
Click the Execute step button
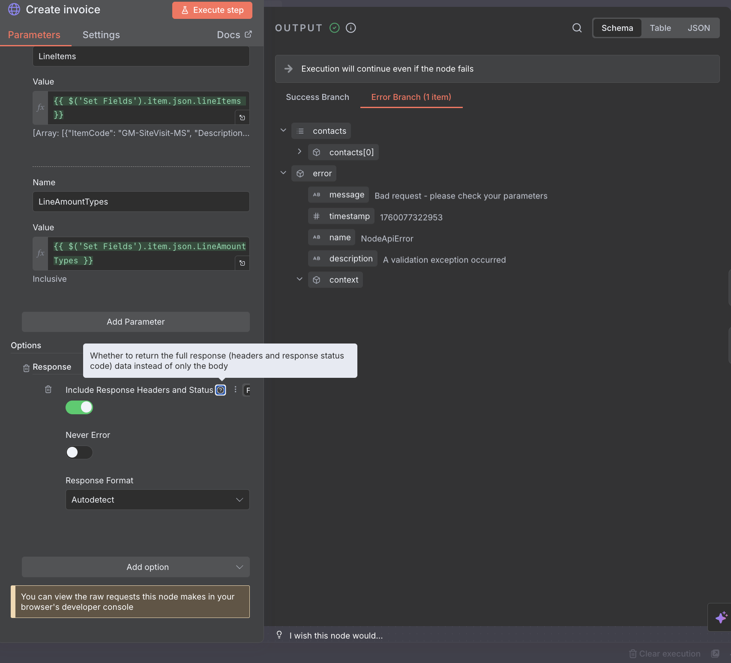[212, 10]
